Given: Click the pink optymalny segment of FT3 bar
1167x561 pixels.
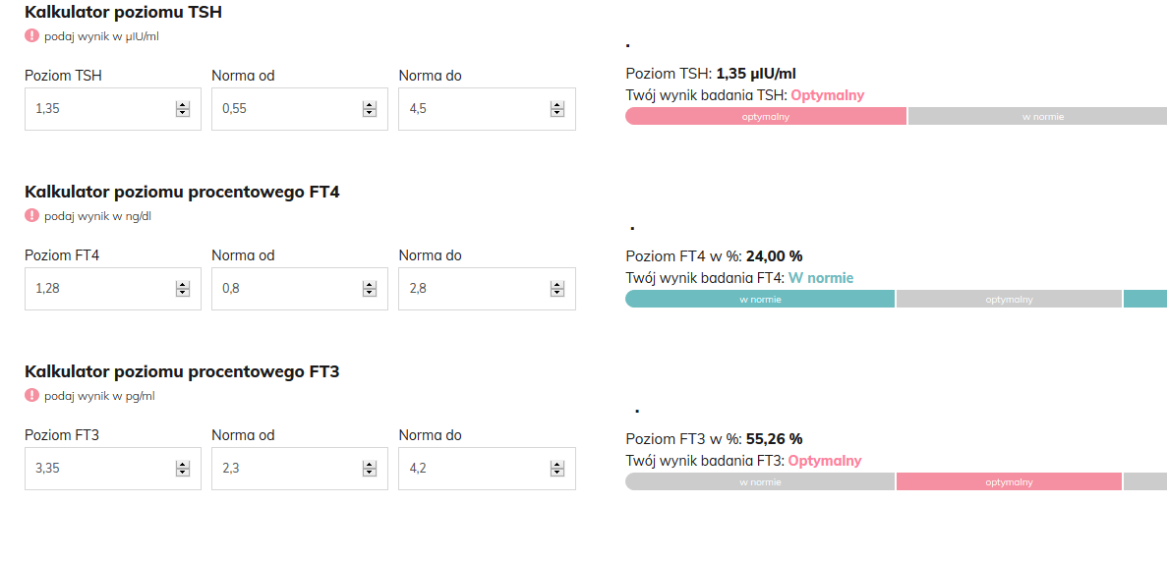Looking at the screenshot, I should coord(1009,481).
